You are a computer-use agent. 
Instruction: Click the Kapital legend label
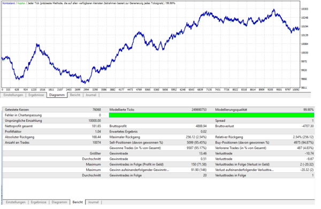(x=21, y=3)
